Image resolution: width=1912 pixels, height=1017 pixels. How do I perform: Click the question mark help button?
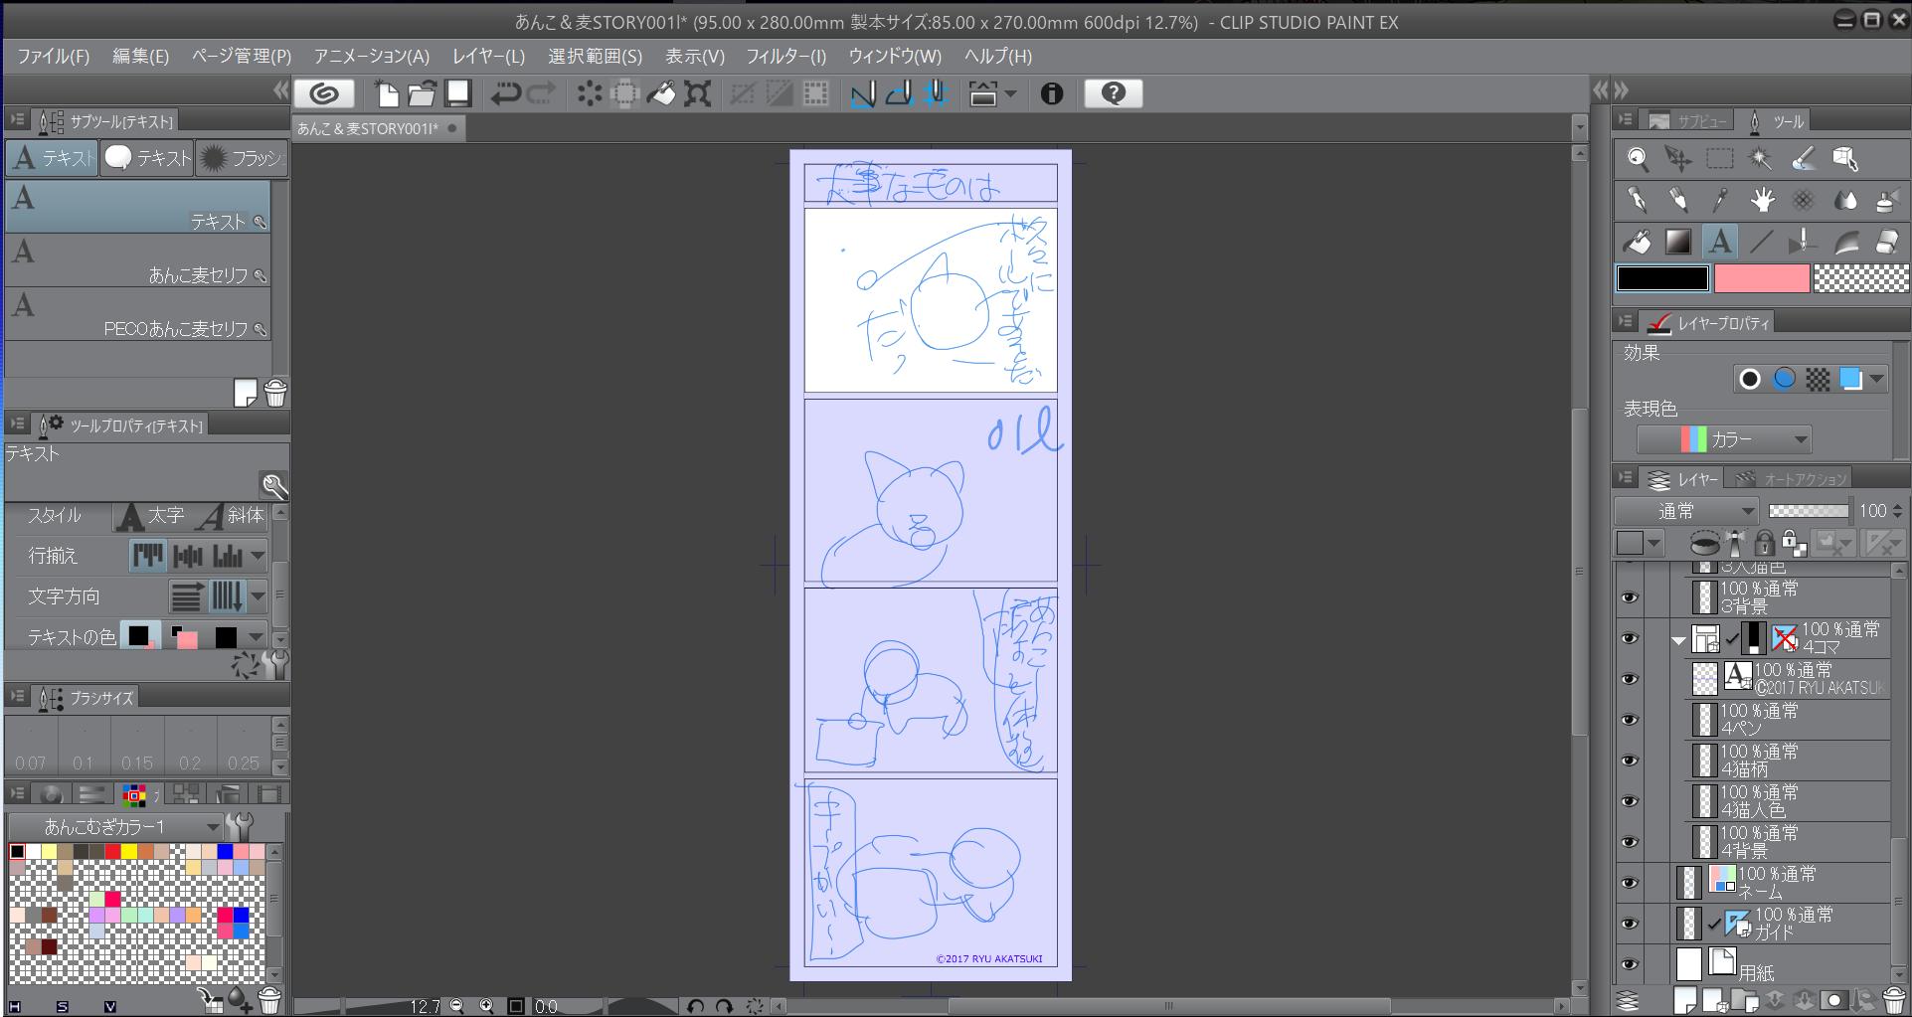[1114, 93]
